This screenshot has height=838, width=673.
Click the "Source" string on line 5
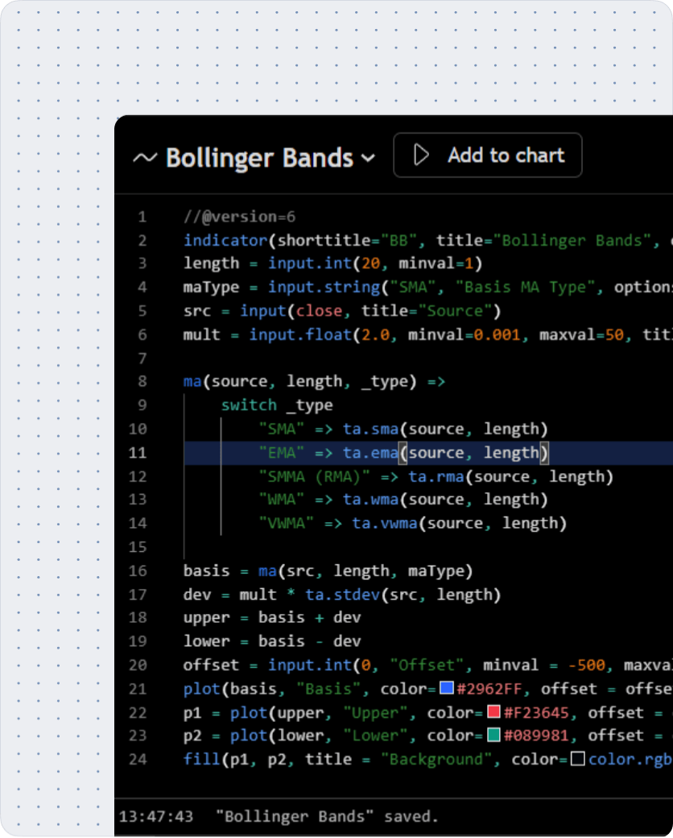coord(455,310)
